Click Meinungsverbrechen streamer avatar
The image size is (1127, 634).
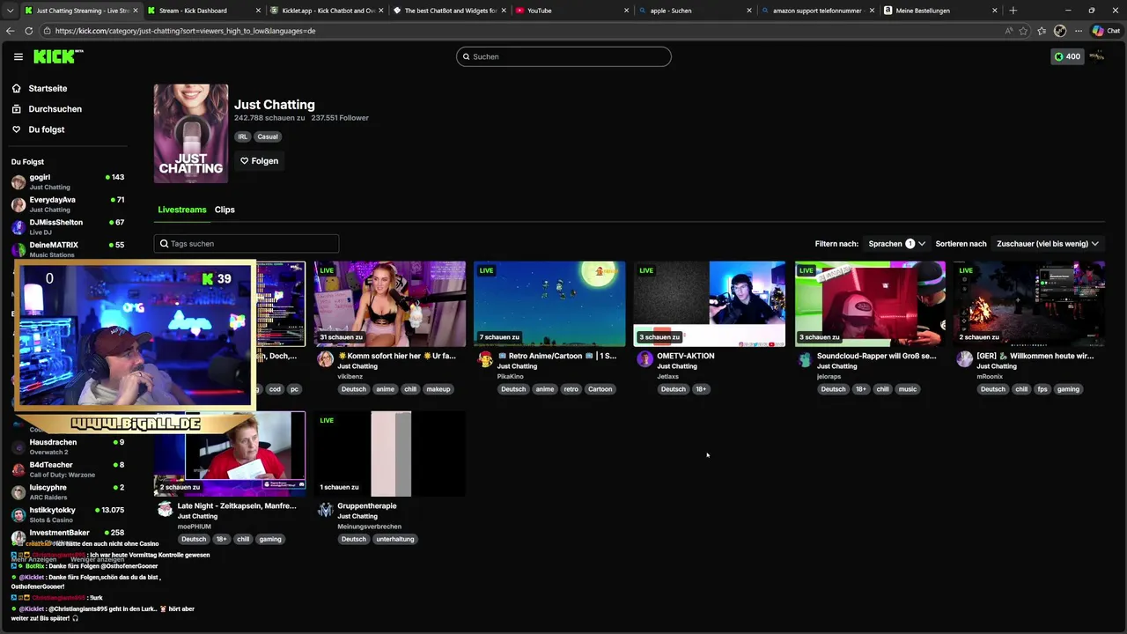[325, 509]
